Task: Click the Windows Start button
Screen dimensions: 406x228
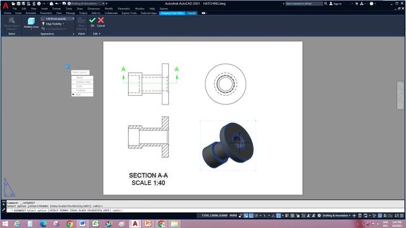Action: pyautogui.click(x=5, y=224)
